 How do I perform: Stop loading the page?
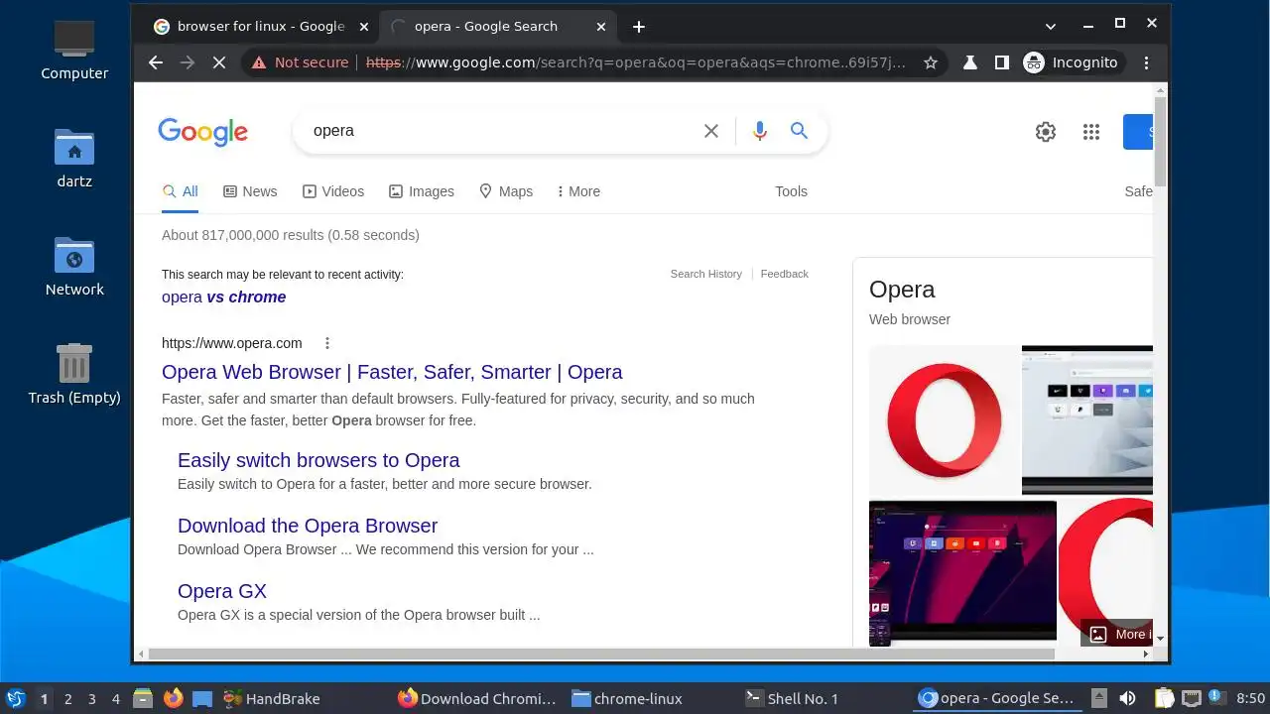pyautogui.click(x=219, y=62)
